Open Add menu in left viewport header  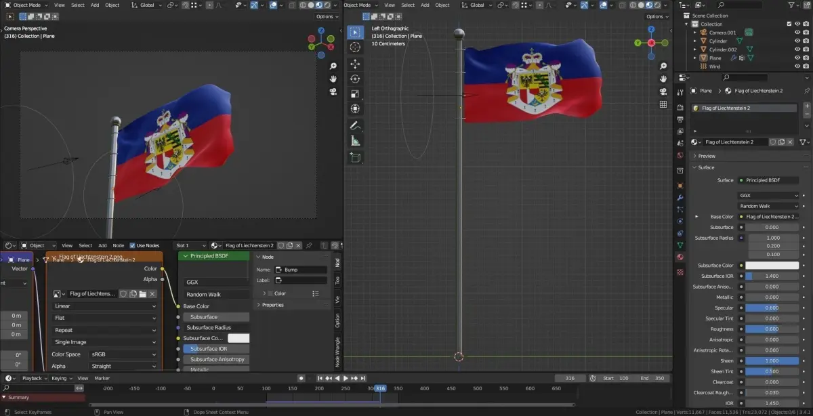pyautogui.click(x=94, y=5)
